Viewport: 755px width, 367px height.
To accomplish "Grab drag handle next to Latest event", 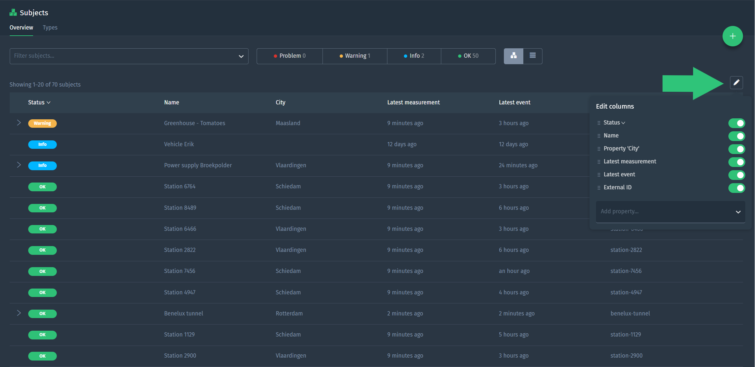I will click(599, 175).
